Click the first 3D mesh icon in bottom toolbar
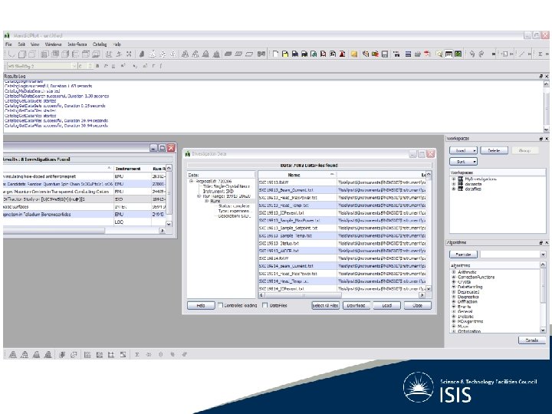Screen dimensions: 552x414 pyautogui.click(x=13, y=354)
